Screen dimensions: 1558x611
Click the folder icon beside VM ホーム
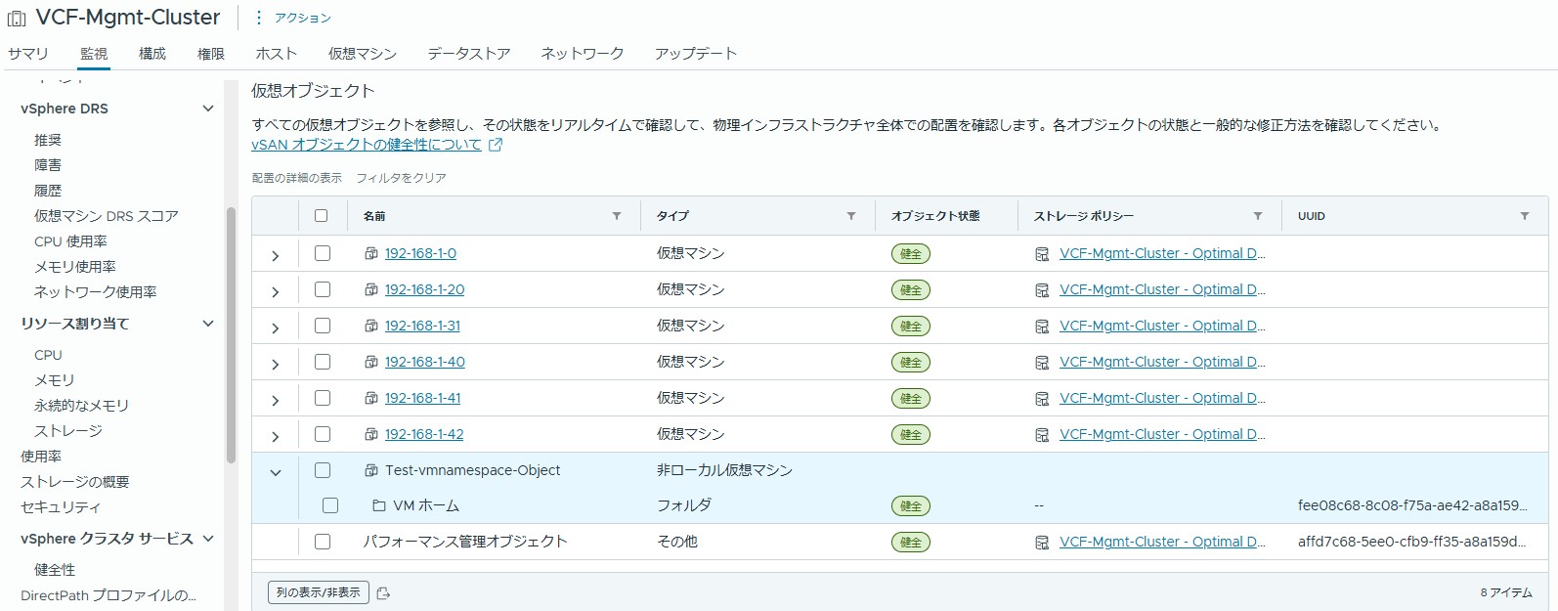[379, 505]
